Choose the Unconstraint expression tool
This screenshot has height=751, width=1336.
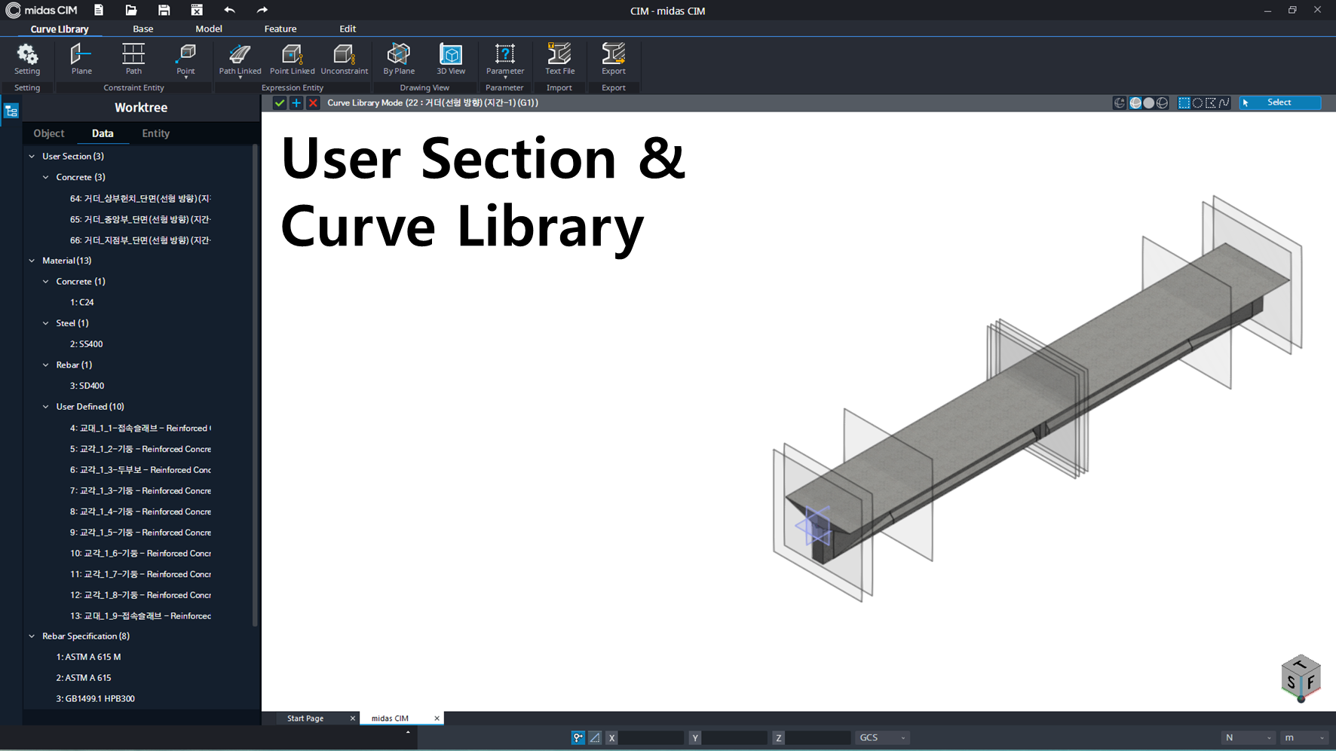pyautogui.click(x=344, y=59)
